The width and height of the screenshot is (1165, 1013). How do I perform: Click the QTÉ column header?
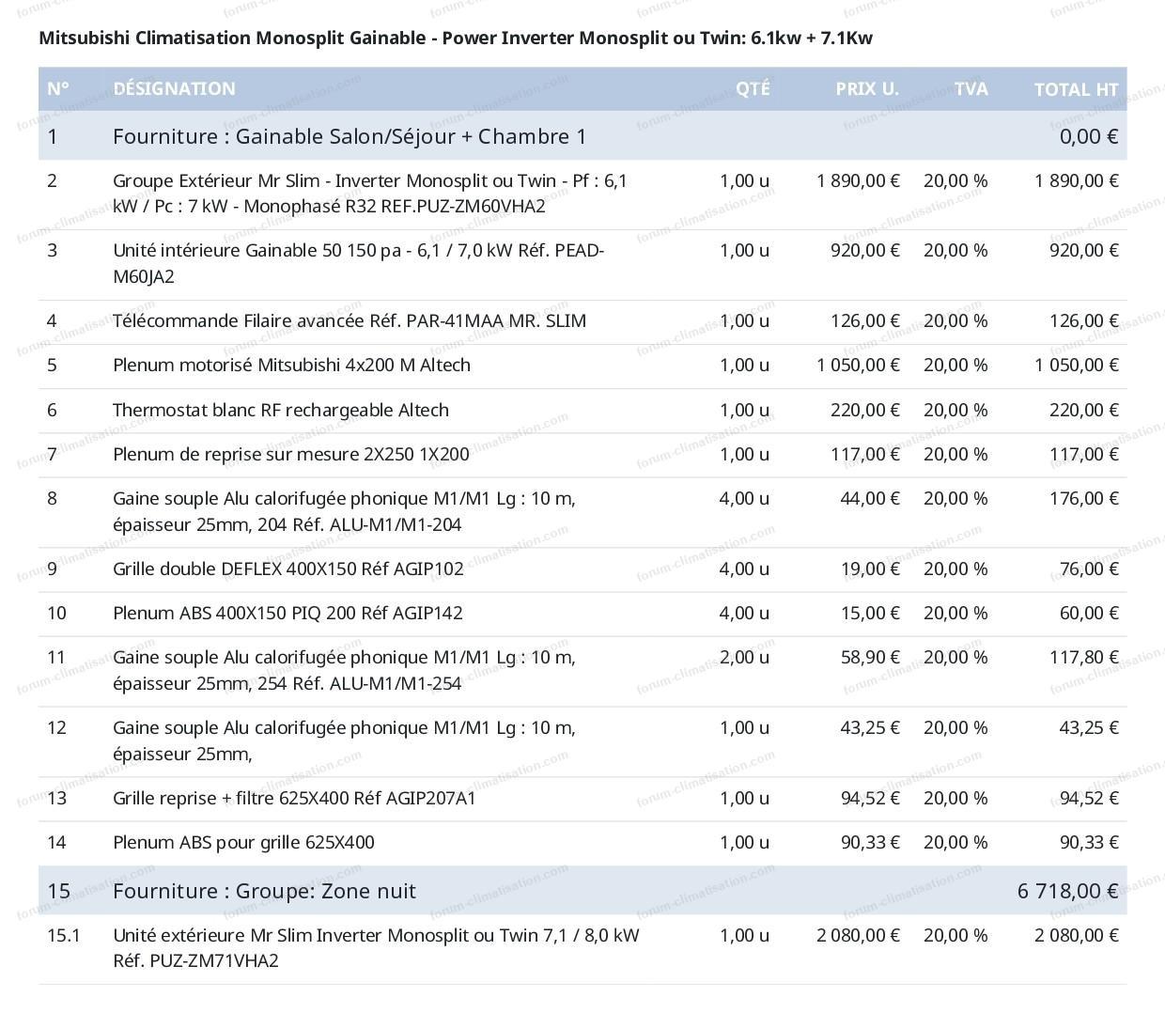752,88
